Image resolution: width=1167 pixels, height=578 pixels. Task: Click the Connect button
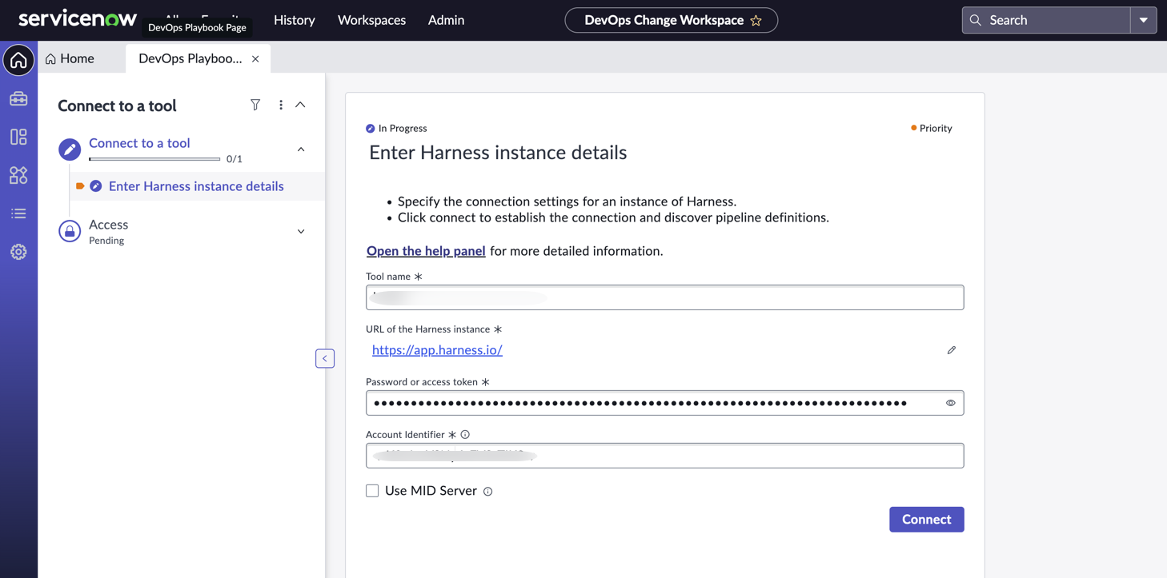pyautogui.click(x=927, y=520)
